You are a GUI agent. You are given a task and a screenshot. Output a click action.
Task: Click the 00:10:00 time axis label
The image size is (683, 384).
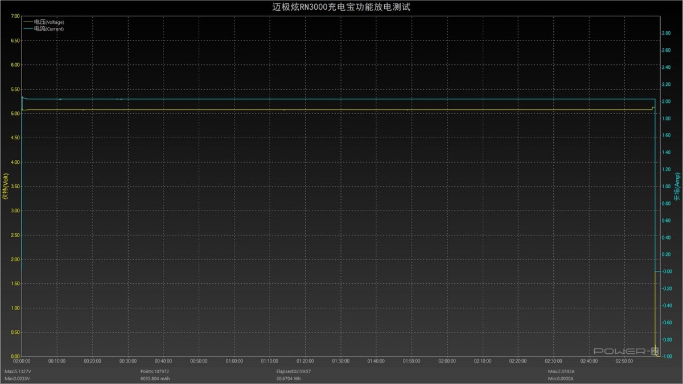coord(57,361)
